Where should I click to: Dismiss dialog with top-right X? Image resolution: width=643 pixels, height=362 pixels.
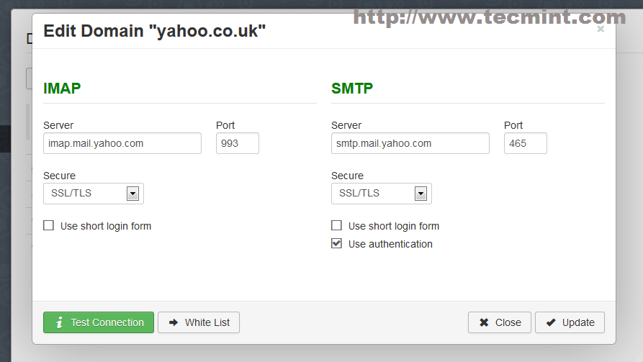click(601, 30)
